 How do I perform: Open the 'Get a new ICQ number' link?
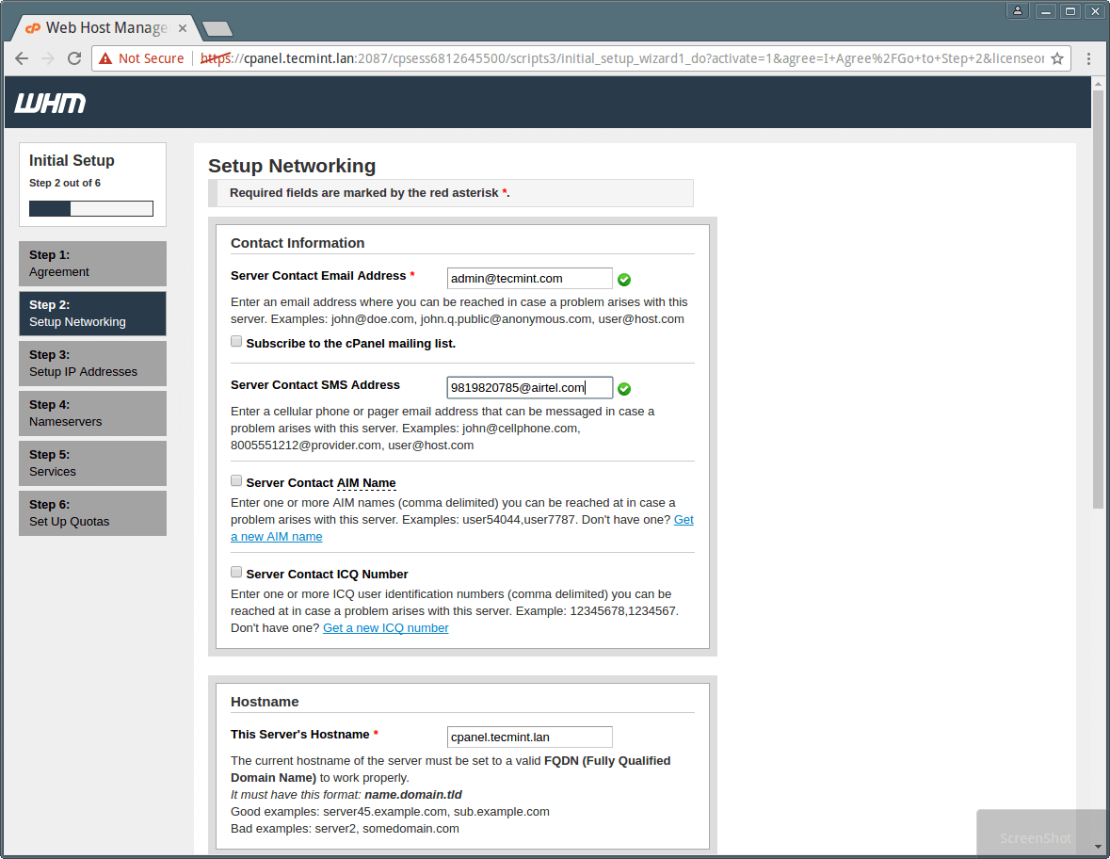tap(386, 628)
